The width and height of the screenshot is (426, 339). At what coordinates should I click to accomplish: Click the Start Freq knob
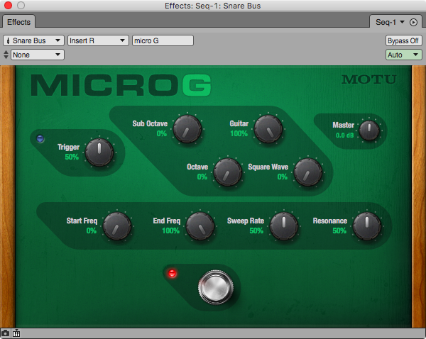117,226
